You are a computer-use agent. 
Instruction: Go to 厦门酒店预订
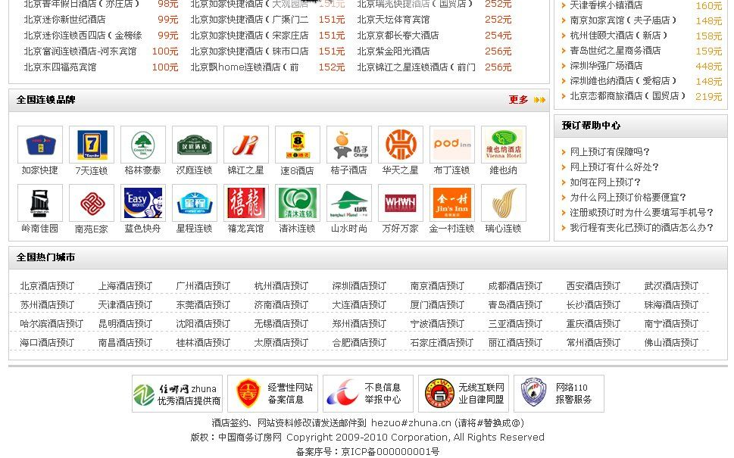point(437,304)
